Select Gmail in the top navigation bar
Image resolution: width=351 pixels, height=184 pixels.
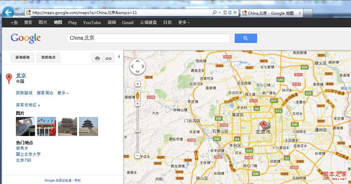128,23
